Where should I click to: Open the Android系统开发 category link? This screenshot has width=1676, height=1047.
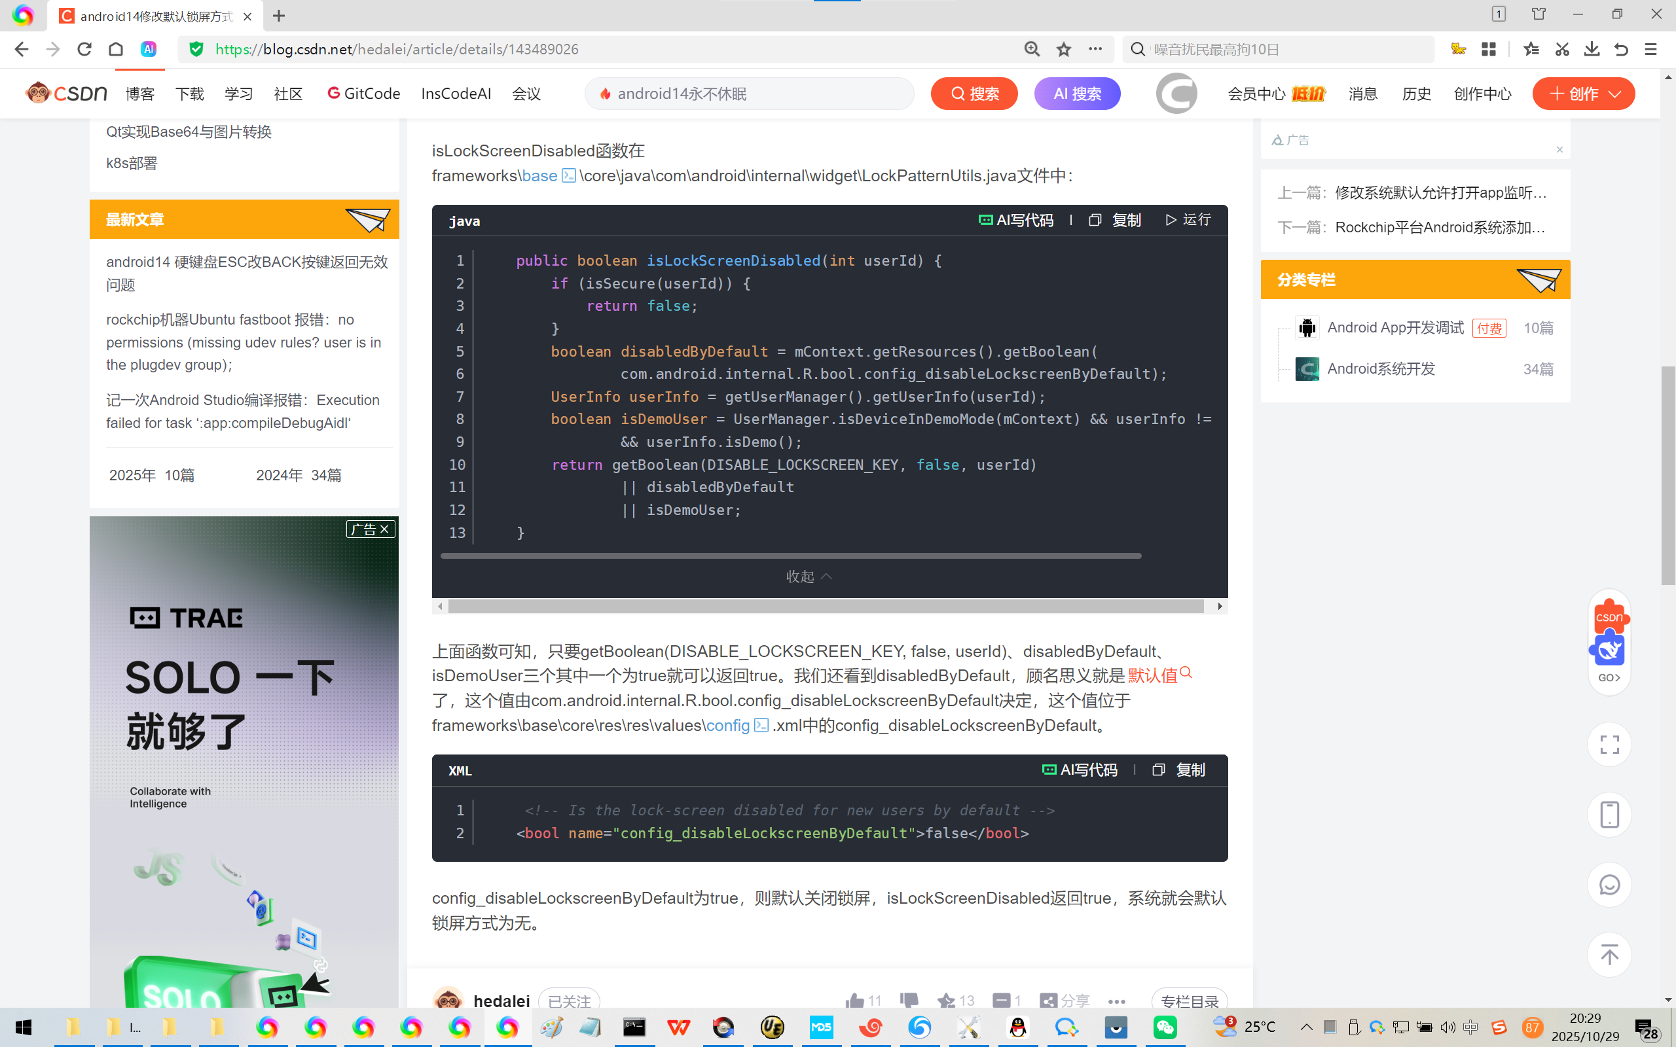tap(1380, 369)
